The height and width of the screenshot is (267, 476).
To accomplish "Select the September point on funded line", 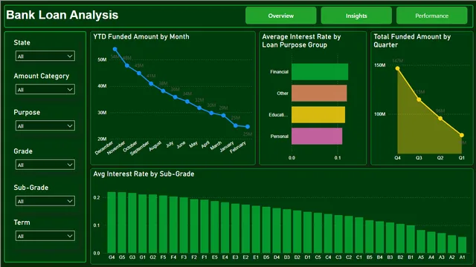I will [151, 84].
